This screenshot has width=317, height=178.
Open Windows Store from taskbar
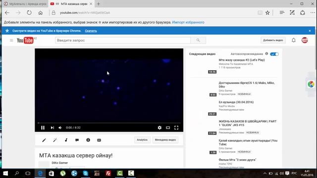[52, 174]
